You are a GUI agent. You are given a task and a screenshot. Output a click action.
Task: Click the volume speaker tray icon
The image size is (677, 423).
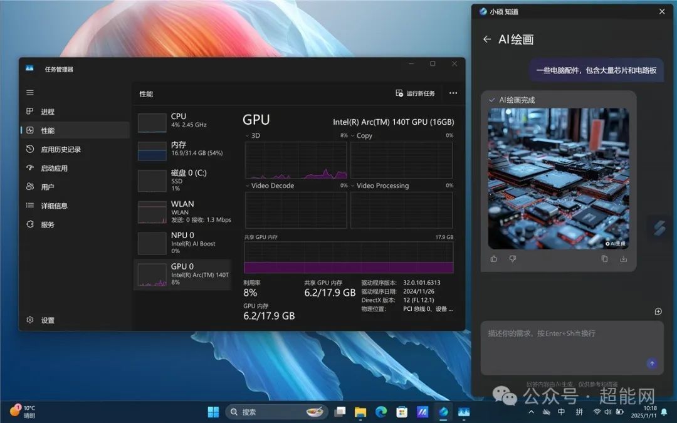click(x=608, y=412)
